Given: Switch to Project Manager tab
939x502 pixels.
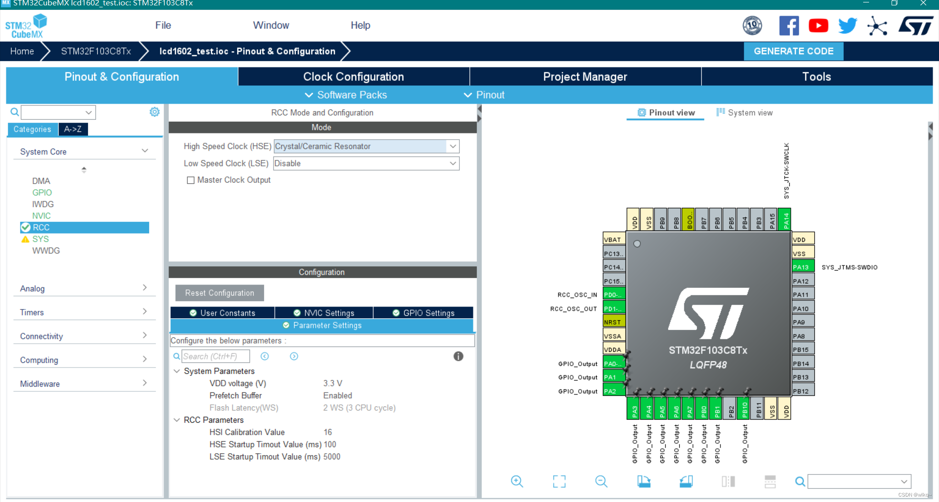Looking at the screenshot, I should (x=585, y=77).
